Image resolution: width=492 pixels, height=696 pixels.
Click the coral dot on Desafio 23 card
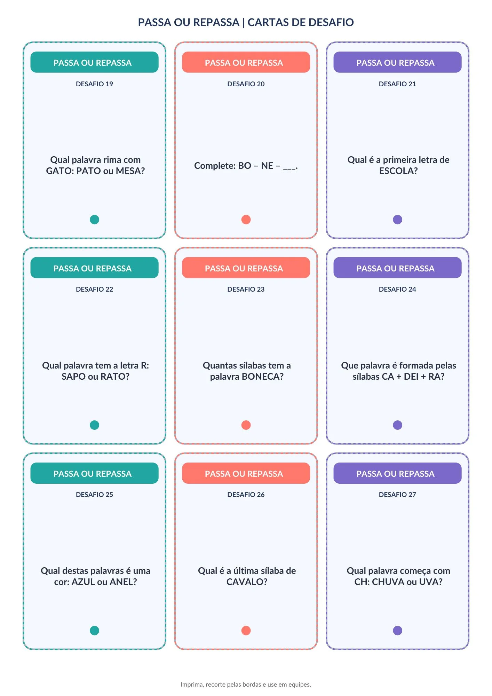pos(246,425)
